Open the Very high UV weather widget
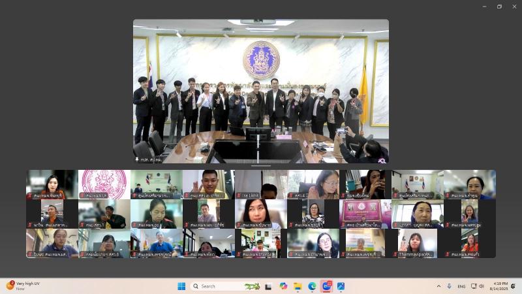Screen dimensions: 522x294 (x=23, y=286)
